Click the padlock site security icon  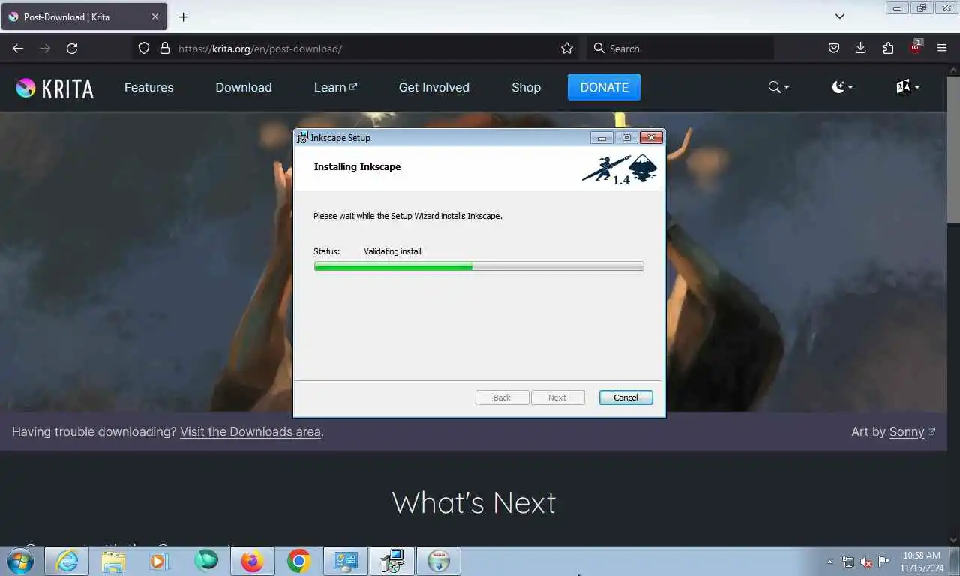point(165,48)
